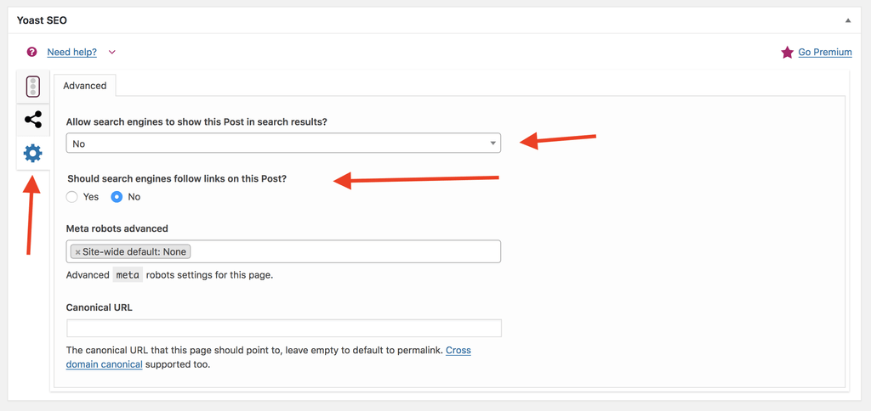Switch to the Advanced tab
This screenshot has height=411, width=871.
[x=84, y=86]
